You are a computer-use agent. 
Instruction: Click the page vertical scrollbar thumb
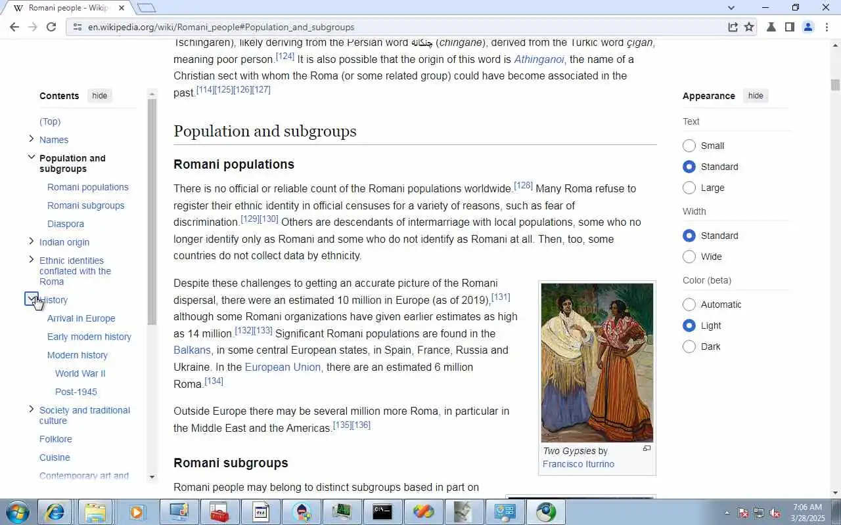point(835,85)
